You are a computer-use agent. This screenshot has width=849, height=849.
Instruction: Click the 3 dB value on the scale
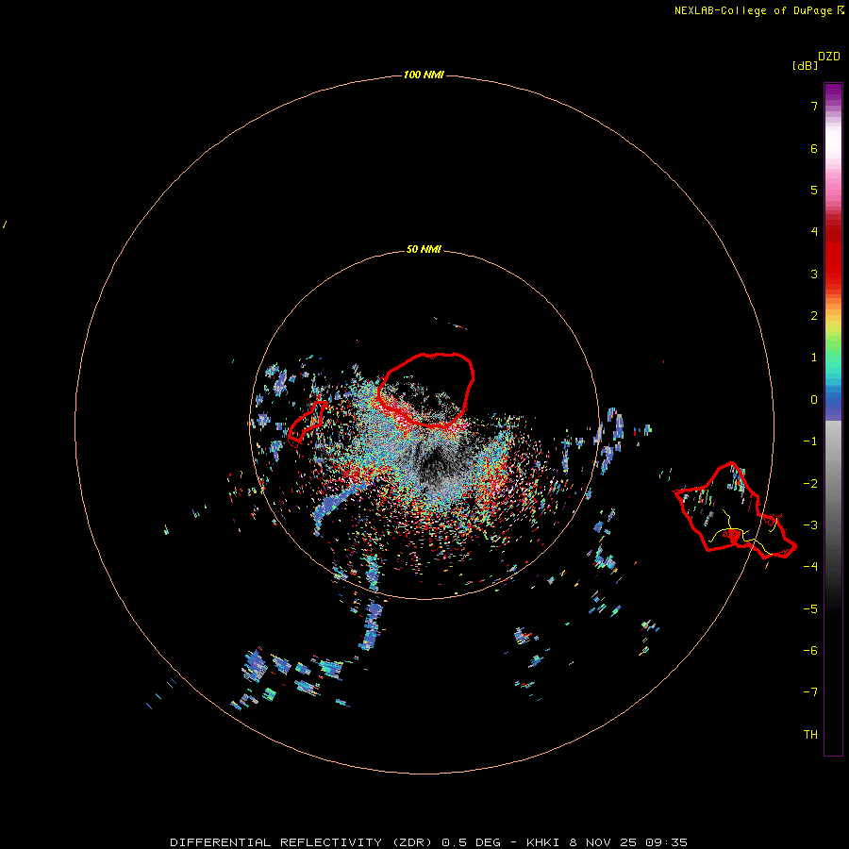(x=814, y=274)
